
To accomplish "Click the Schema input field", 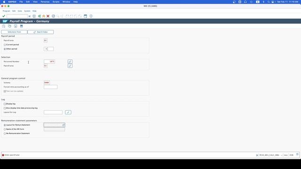I will click(x=47, y=83).
